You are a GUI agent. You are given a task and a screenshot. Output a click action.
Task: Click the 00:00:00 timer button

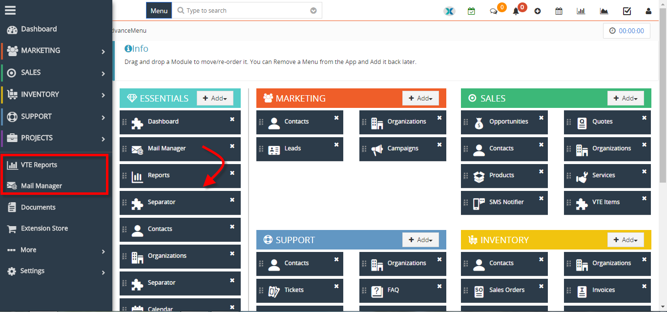[626, 31]
